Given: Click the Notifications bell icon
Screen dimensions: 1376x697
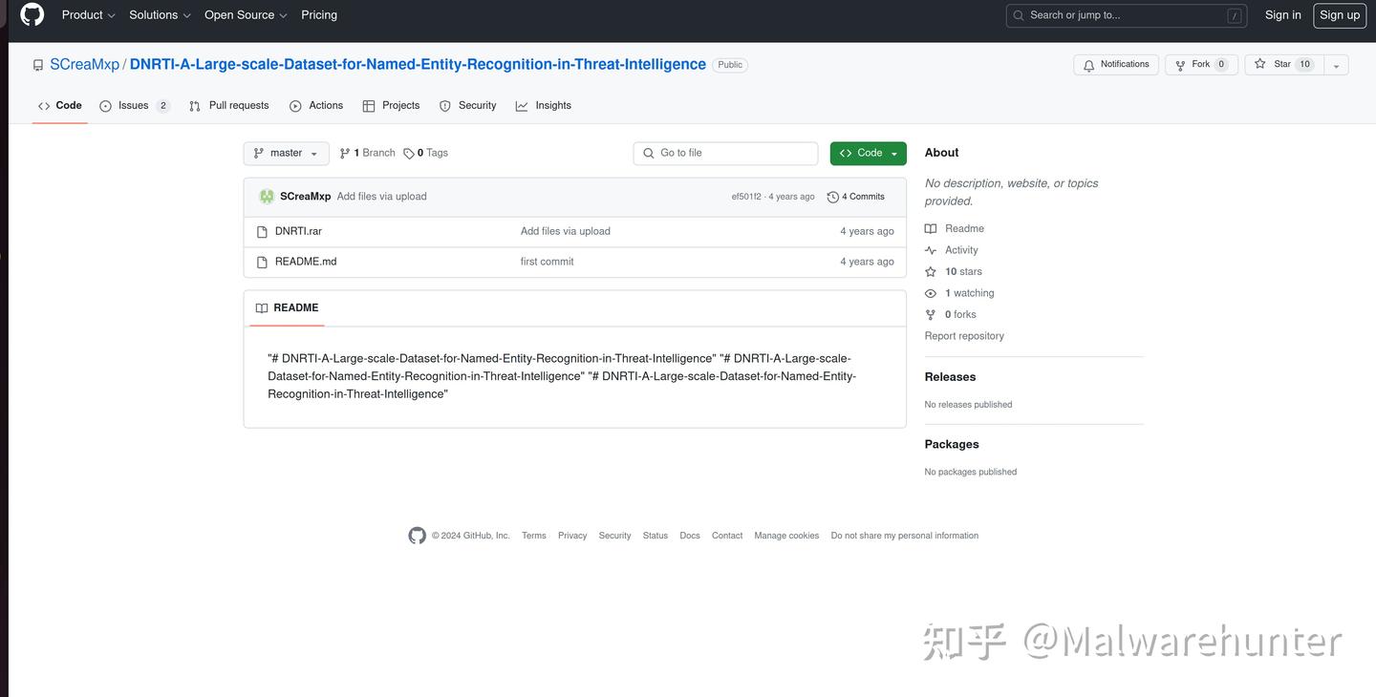Looking at the screenshot, I should [x=1088, y=65].
